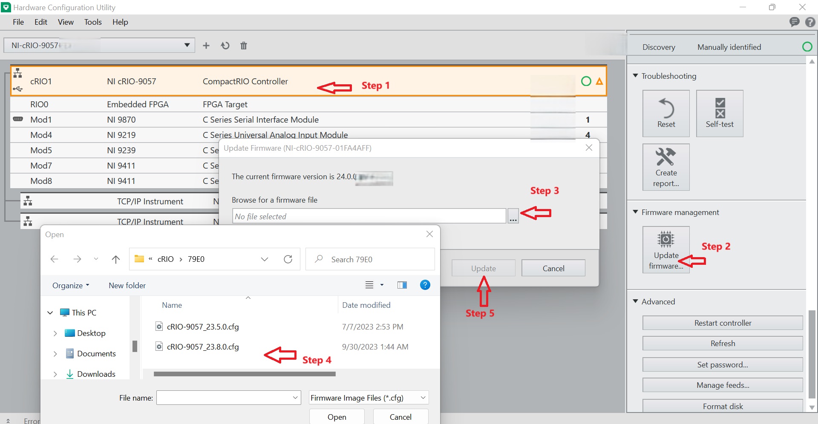
Task: Click the browse ellipsis button for firmware file
Action: click(513, 216)
